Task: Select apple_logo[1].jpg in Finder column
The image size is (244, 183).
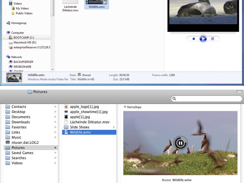Action: click(x=84, y=107)
